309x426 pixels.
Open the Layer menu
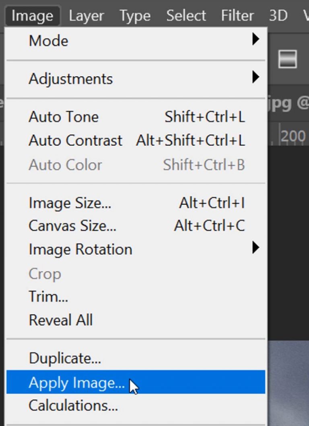pyautogui.click(x=86, y=15)
